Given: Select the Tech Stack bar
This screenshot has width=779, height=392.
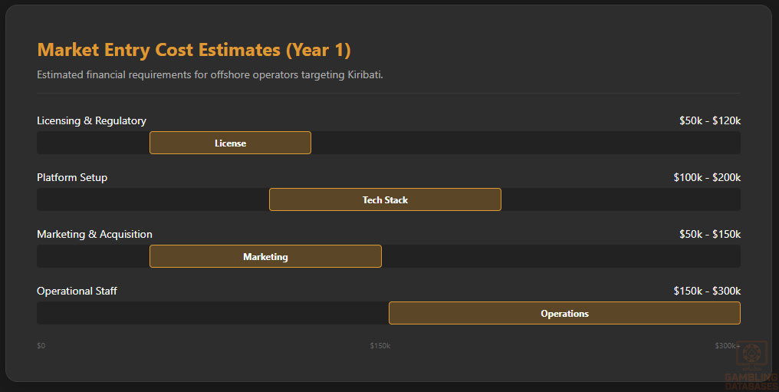Looking at the screenshot, I should click(x=385, y=199).
